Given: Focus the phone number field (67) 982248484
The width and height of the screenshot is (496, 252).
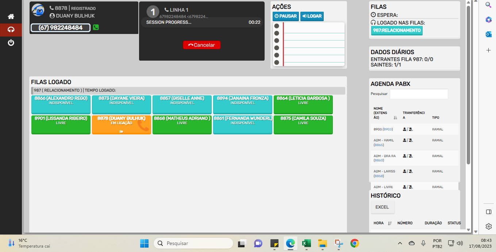Looking at the screenshot, I should click(x=61, y=28).
